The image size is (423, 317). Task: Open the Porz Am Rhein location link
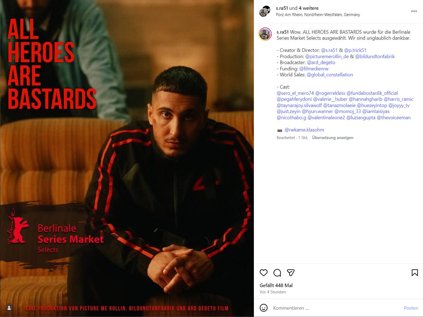point(318,15)
